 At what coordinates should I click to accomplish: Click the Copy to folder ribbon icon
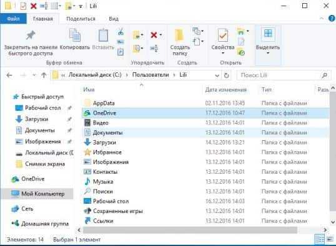(x=137, y=49)
